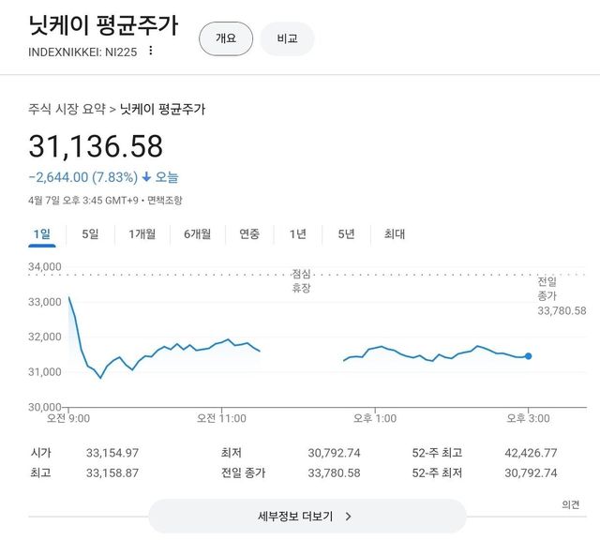Open the 주식 시장 요약 breadcrumb link
This screenshot has height=540, width=600.
pyautogui.click(x=67, y=109)
